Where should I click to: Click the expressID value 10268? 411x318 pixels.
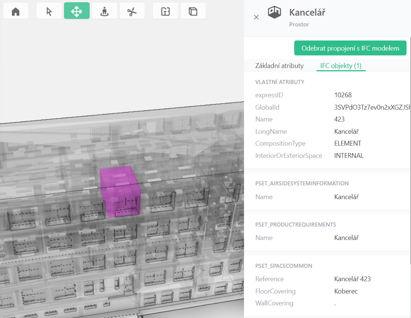tap(343, 95)
